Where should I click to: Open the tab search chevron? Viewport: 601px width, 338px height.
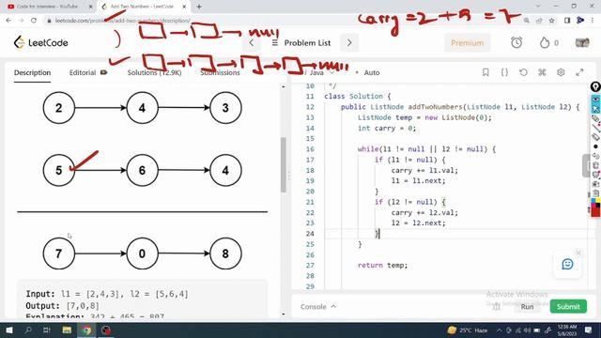(x=538, y=7)
